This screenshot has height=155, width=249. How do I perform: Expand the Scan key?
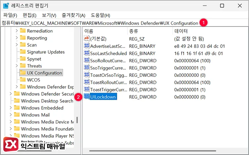(17, 45)
